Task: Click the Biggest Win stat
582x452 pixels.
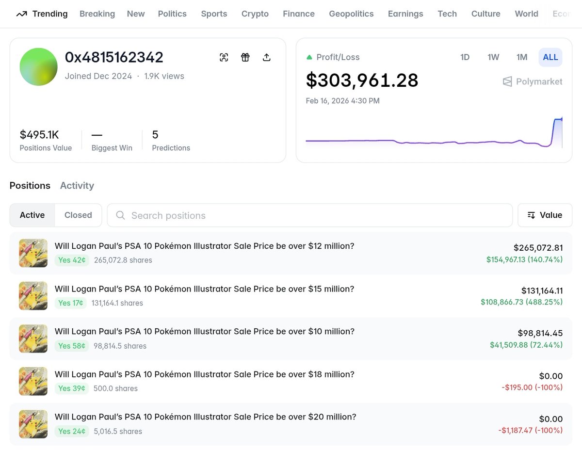Action: point(112,140)
